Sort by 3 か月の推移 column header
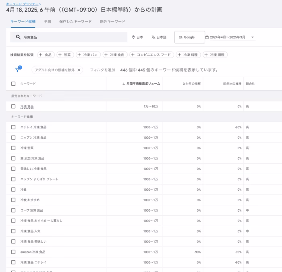 [x=192, y=84]
